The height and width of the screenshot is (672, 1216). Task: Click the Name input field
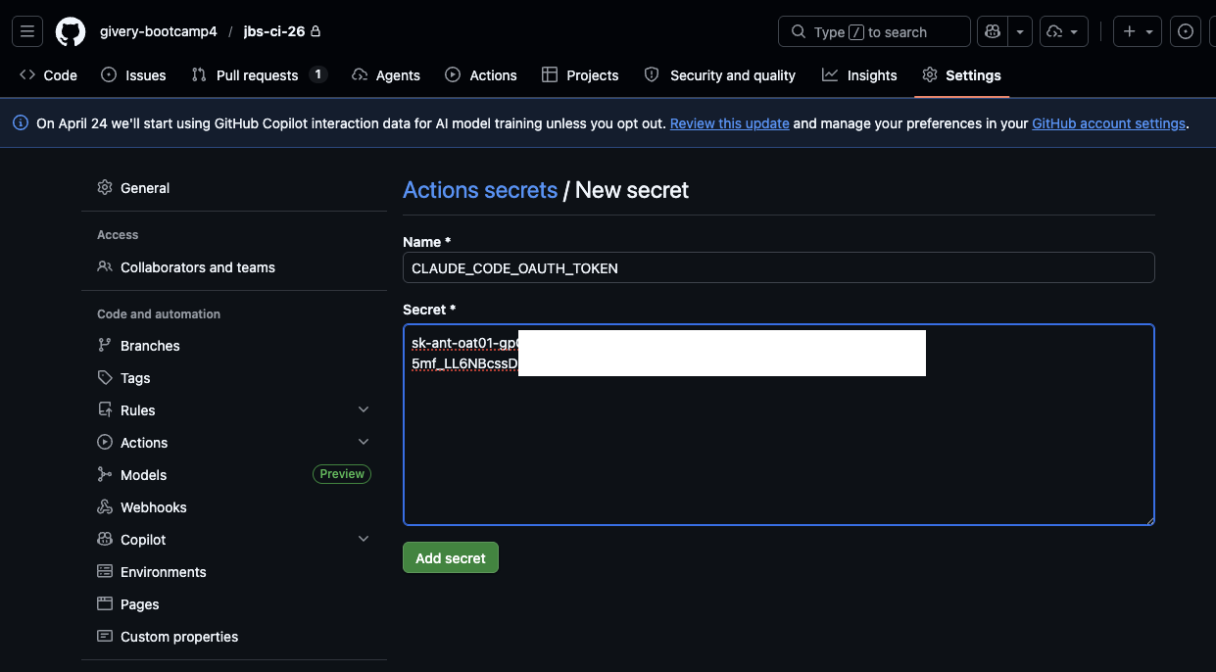click(x=779, y=268)
